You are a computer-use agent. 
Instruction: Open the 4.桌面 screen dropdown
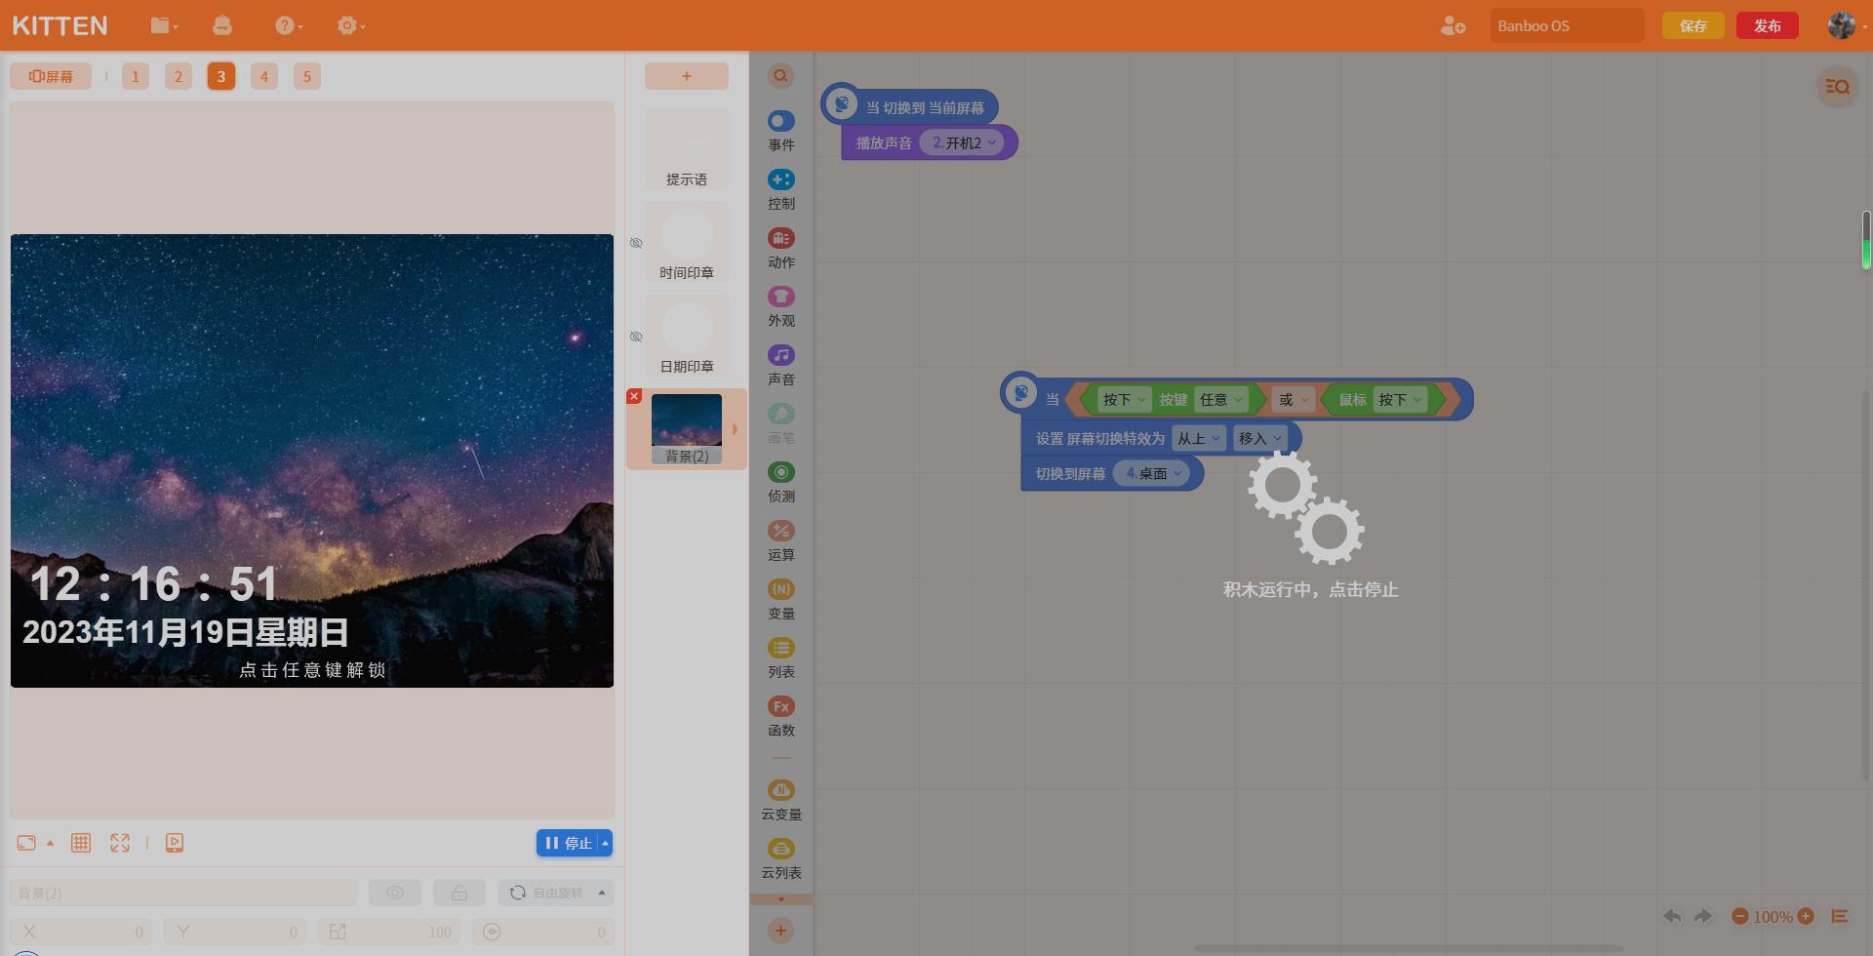click(1153, 473)
